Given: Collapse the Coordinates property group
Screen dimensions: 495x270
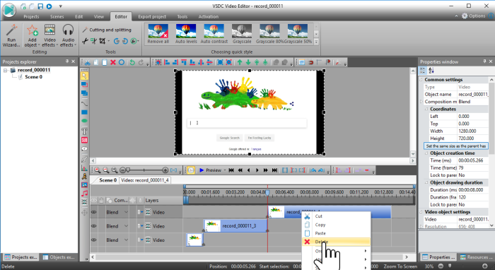Looking at the screenshot, I should 426,109.
